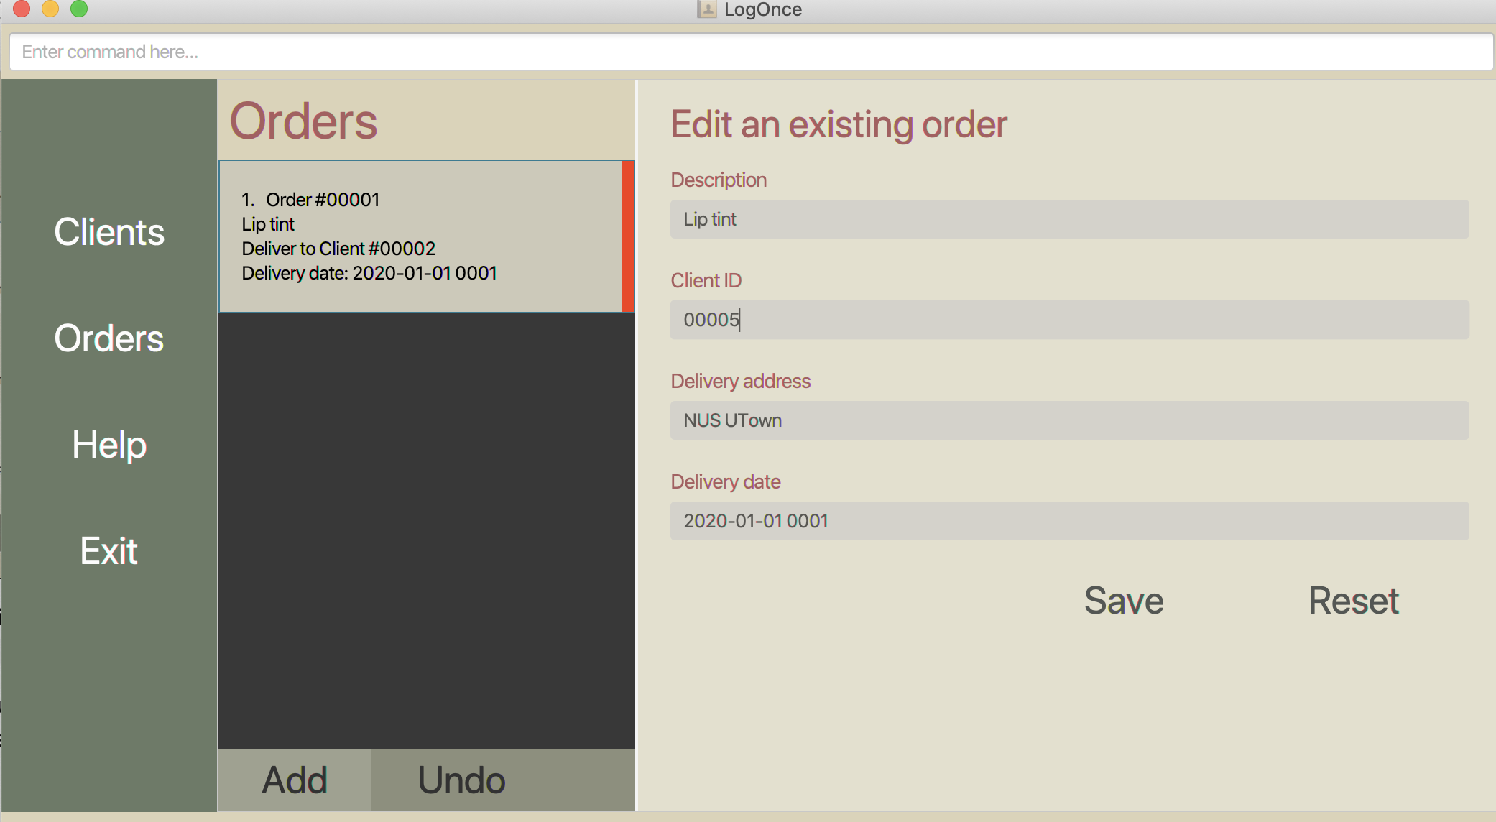Image resolution: width=1496 pixels, height=822 pixels.
Task: Click Exit in the sidebar
Action: pyautogui.click(x=109, y=551)
